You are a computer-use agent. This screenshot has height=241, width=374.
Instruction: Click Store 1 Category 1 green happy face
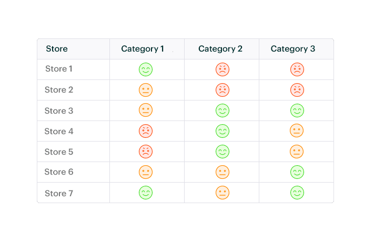pyautogui.click(x=146, y=69)
